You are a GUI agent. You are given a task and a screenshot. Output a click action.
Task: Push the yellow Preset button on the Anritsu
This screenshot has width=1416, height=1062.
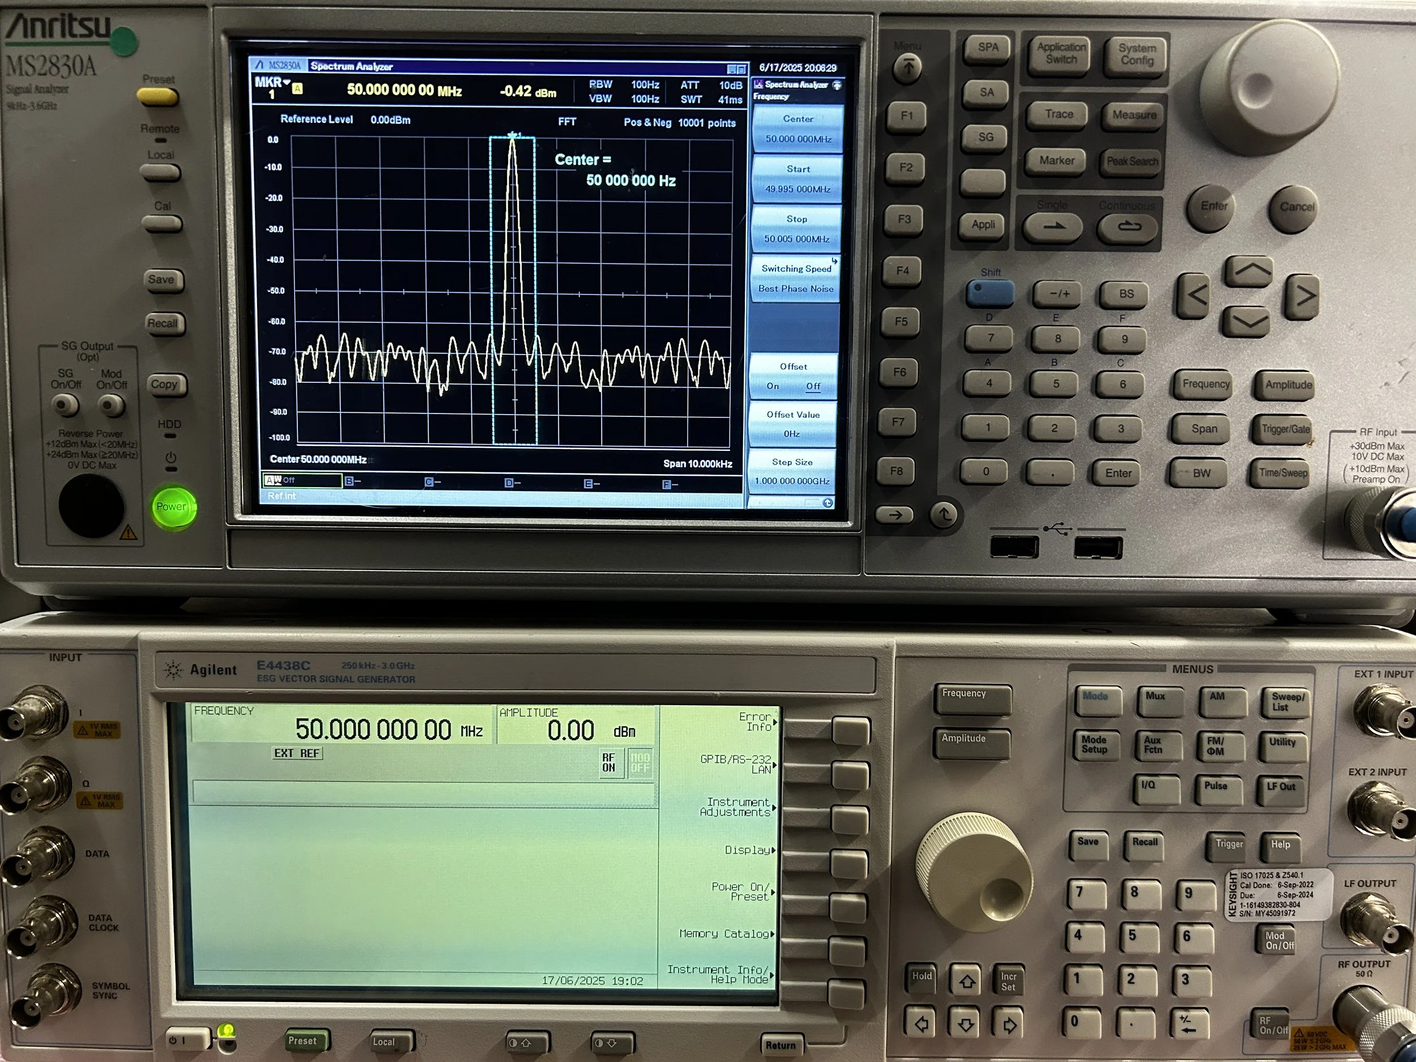(x=157, y=97)
